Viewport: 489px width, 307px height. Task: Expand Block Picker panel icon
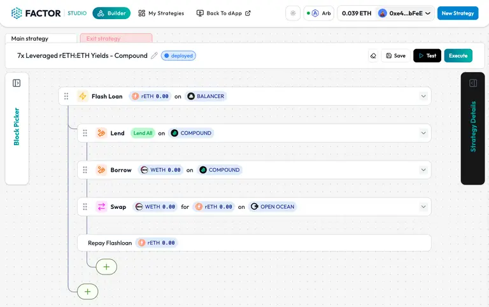[x=17, y=83]
